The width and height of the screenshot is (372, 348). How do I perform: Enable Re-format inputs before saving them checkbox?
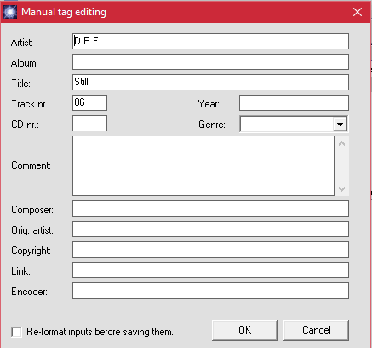[16, 332]
